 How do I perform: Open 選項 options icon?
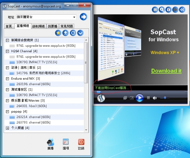pos(66,144)
